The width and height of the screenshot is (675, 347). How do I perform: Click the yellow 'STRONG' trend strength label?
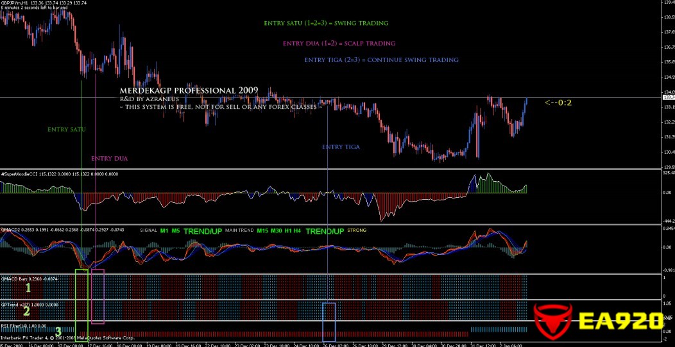[x=357, y=230]
